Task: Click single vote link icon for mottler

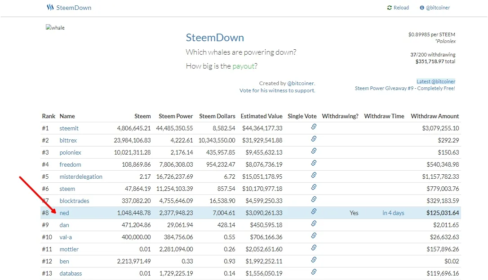Action: [314, 248]
